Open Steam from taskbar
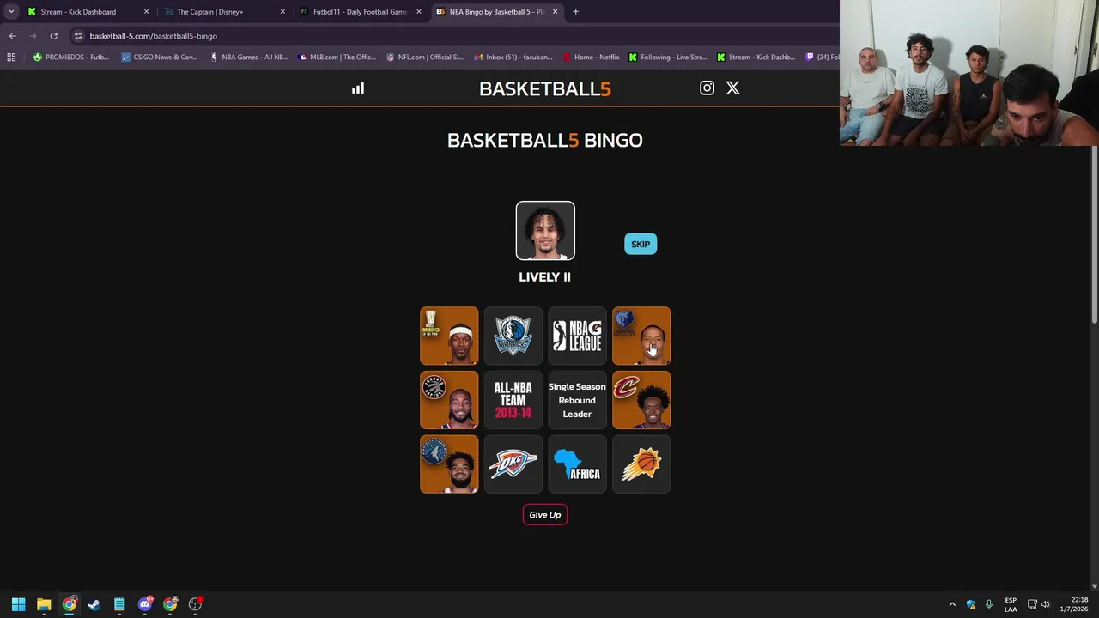Screen dimensions: 1099x618 94,604
